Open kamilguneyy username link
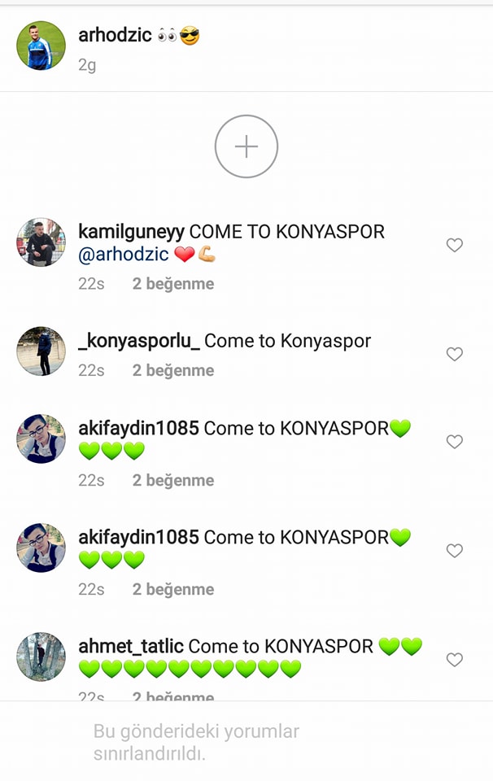 click(131, 232)
